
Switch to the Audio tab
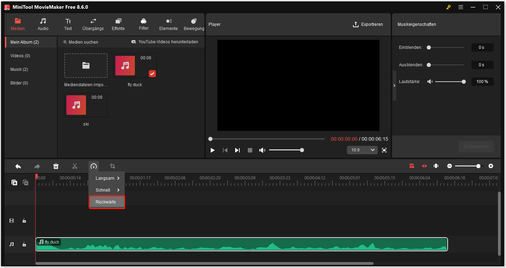pyautogui.click(x=43, y=24)
